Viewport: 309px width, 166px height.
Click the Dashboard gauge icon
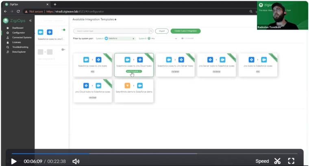(8, 28)
